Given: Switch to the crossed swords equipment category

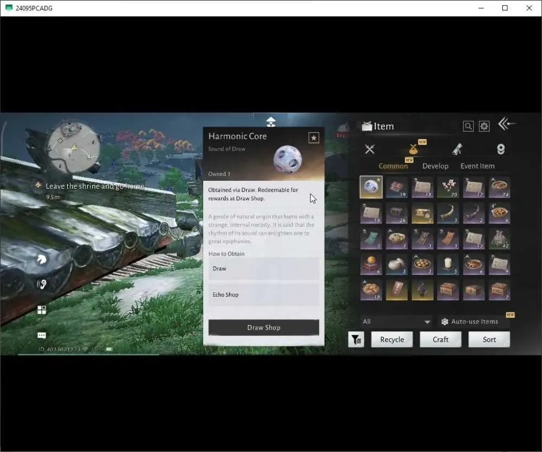Looking at the screenshot, I should click(x=370, y=149).
